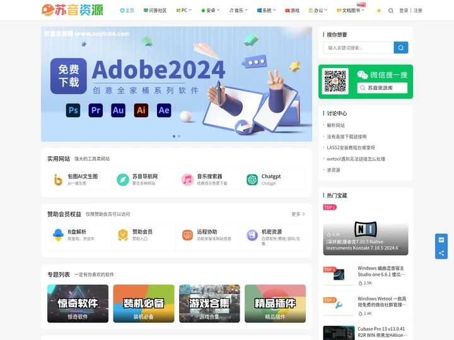Open the 装机必备 topic thumbnail

point(144,303)
